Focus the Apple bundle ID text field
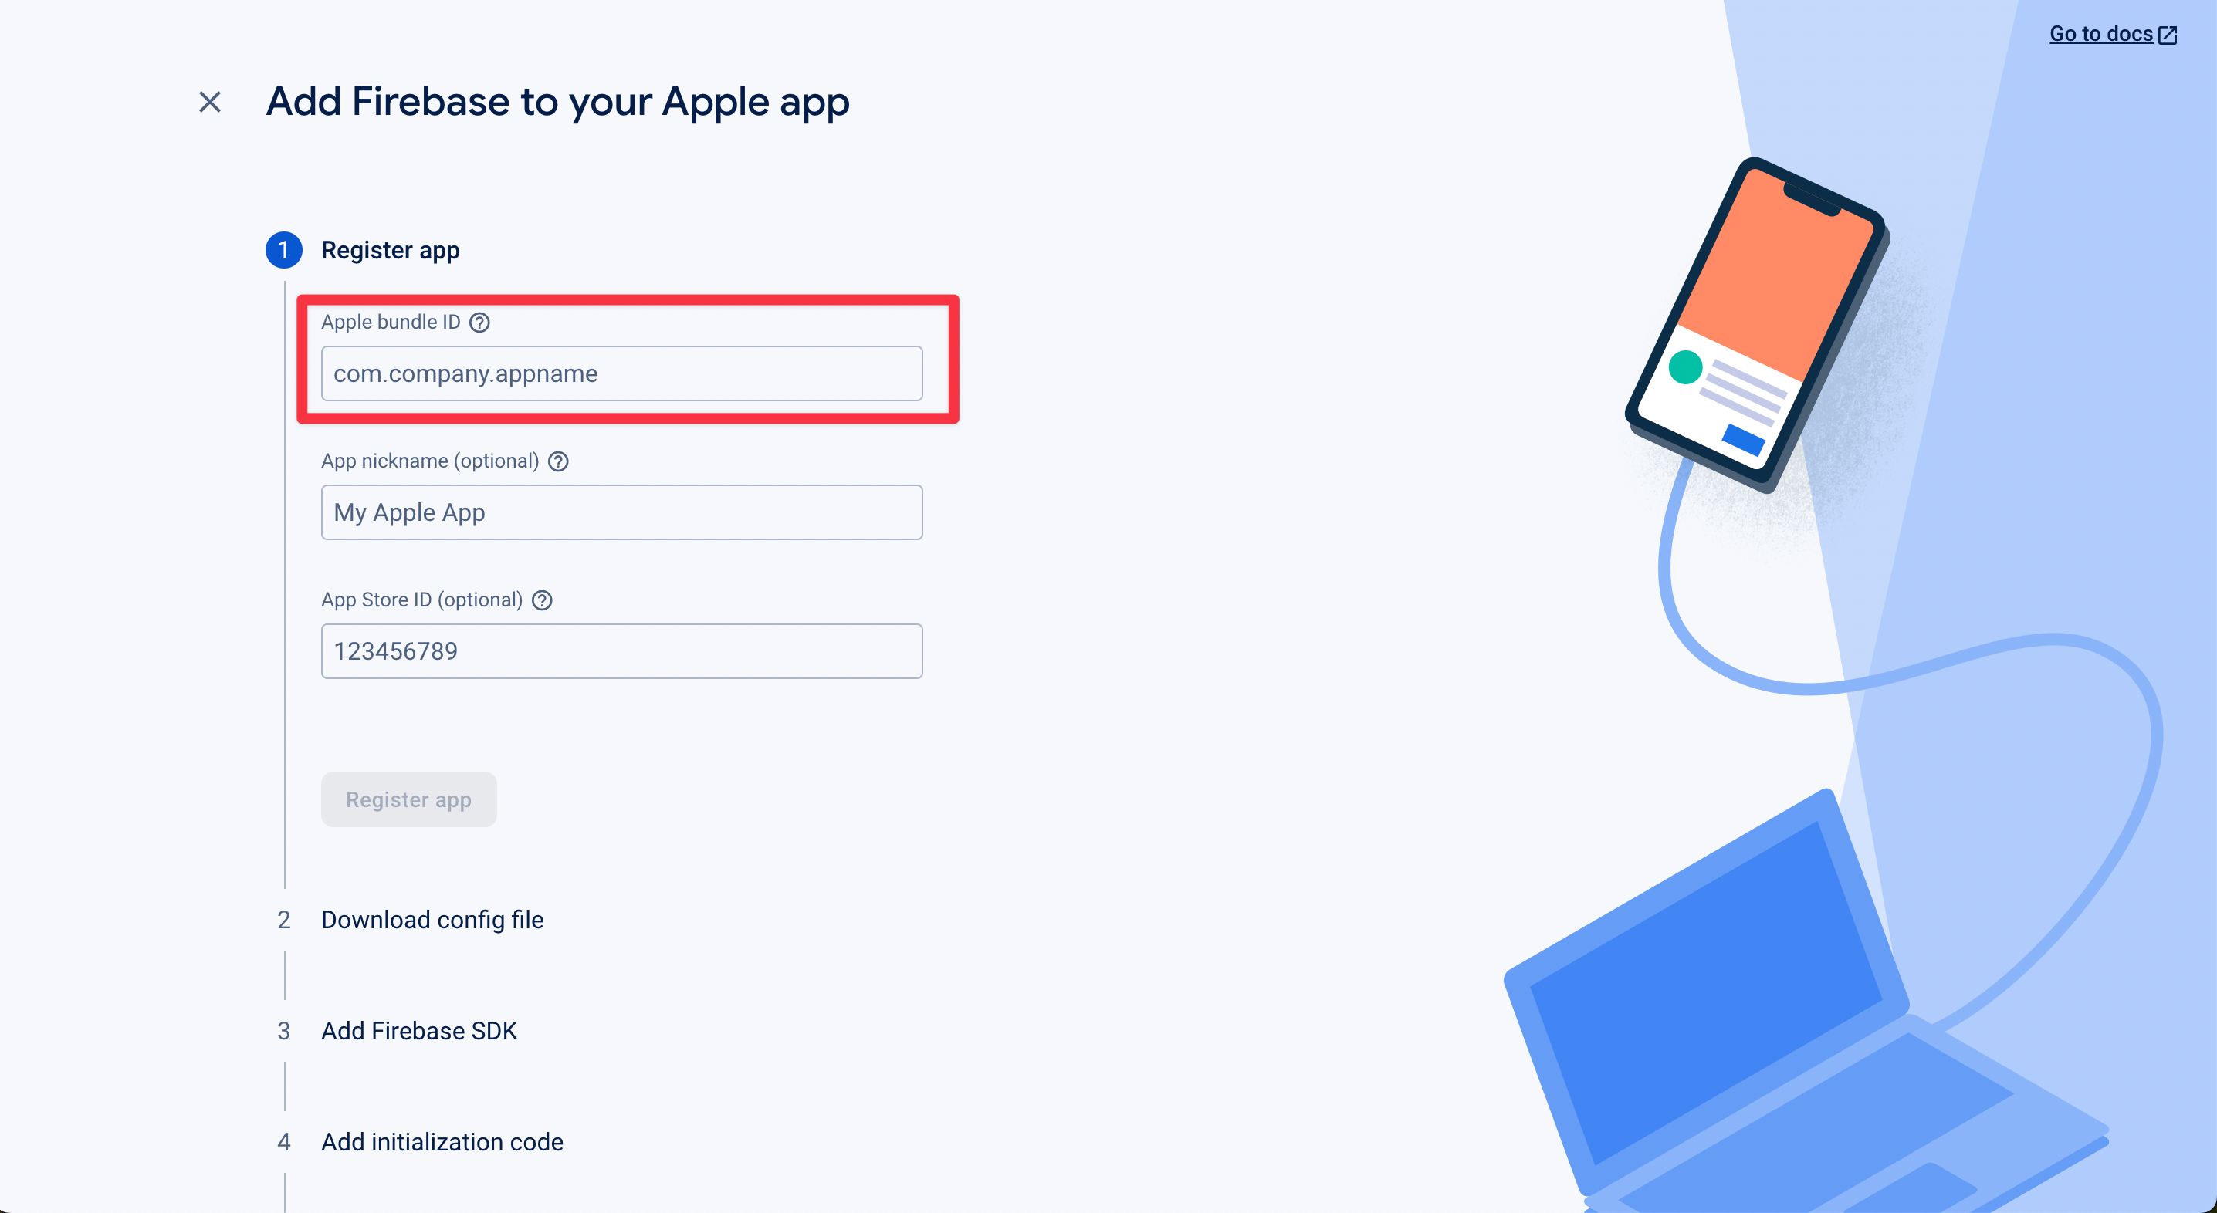The height and width of the screenshot is (1213, 2217). click(621, 373)
